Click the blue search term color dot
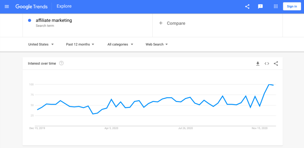 pyautogui.click(x=30, y=20)
